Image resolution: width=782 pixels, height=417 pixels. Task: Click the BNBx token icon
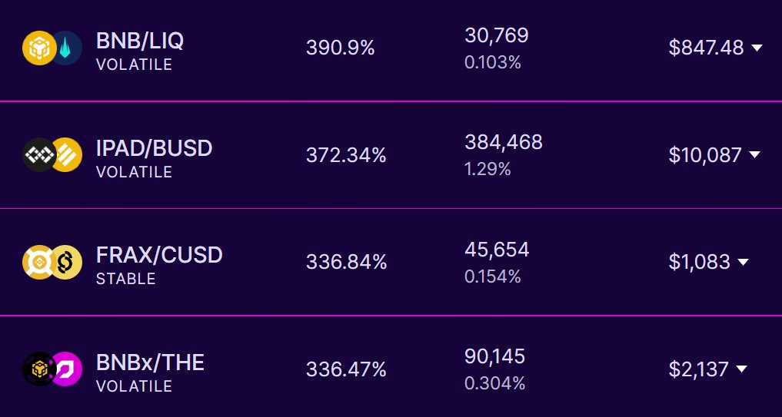click(39, 369)
